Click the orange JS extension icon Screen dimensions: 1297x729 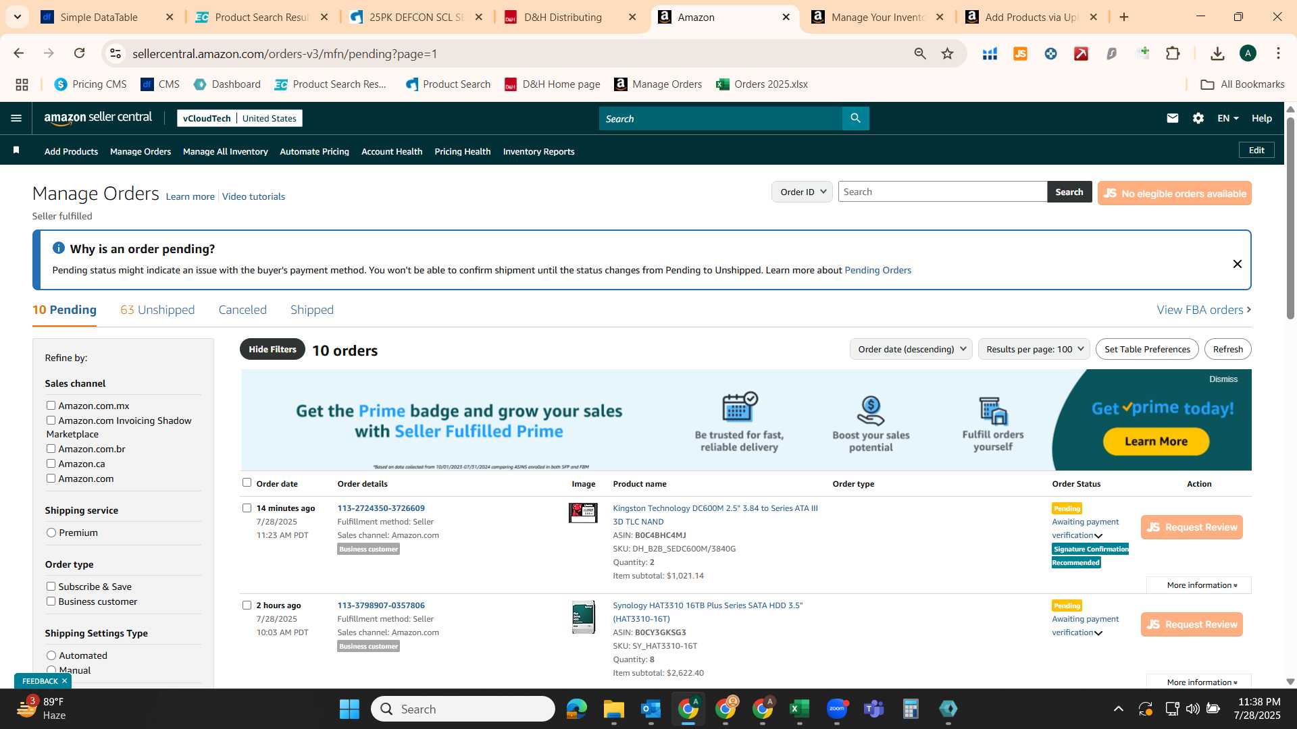click(x=1020, y=53)
